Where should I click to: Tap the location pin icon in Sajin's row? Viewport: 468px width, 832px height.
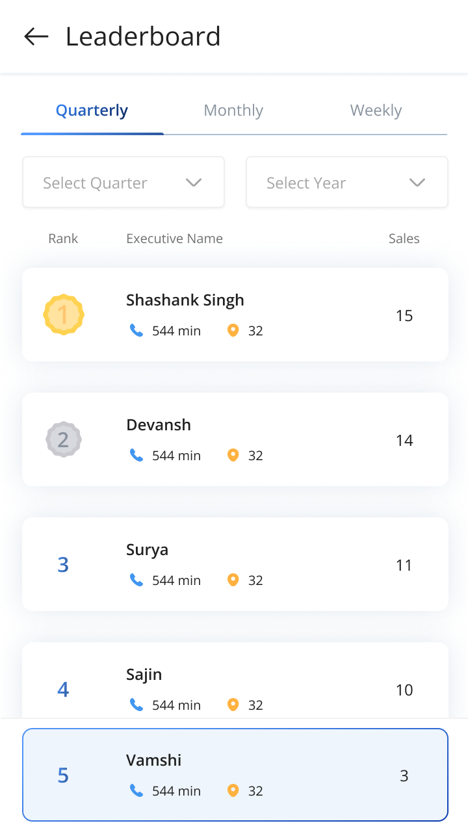tap(233, 705)
